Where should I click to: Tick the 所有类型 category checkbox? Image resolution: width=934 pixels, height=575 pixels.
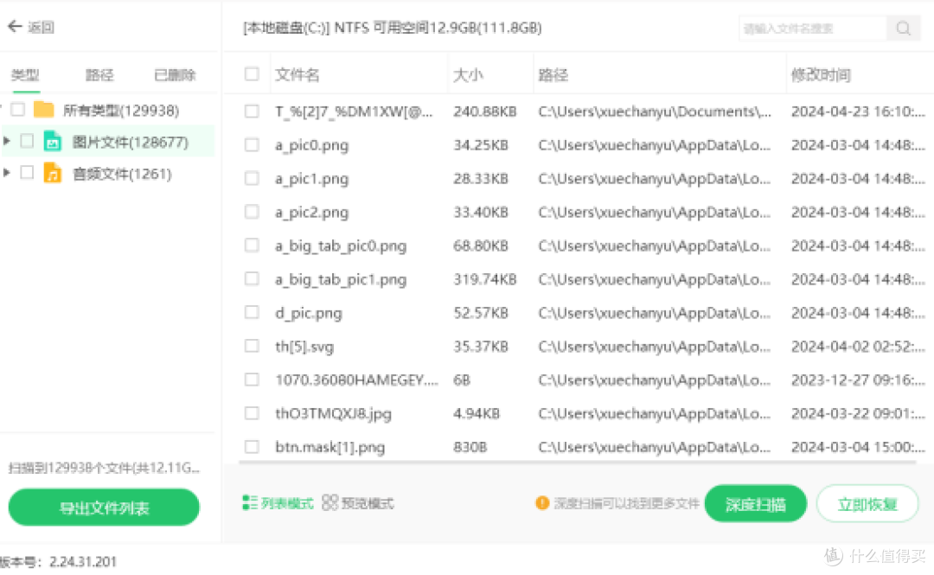click(18, 110)
